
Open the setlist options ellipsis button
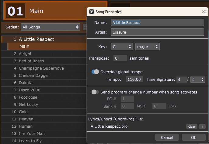point(85,27)
